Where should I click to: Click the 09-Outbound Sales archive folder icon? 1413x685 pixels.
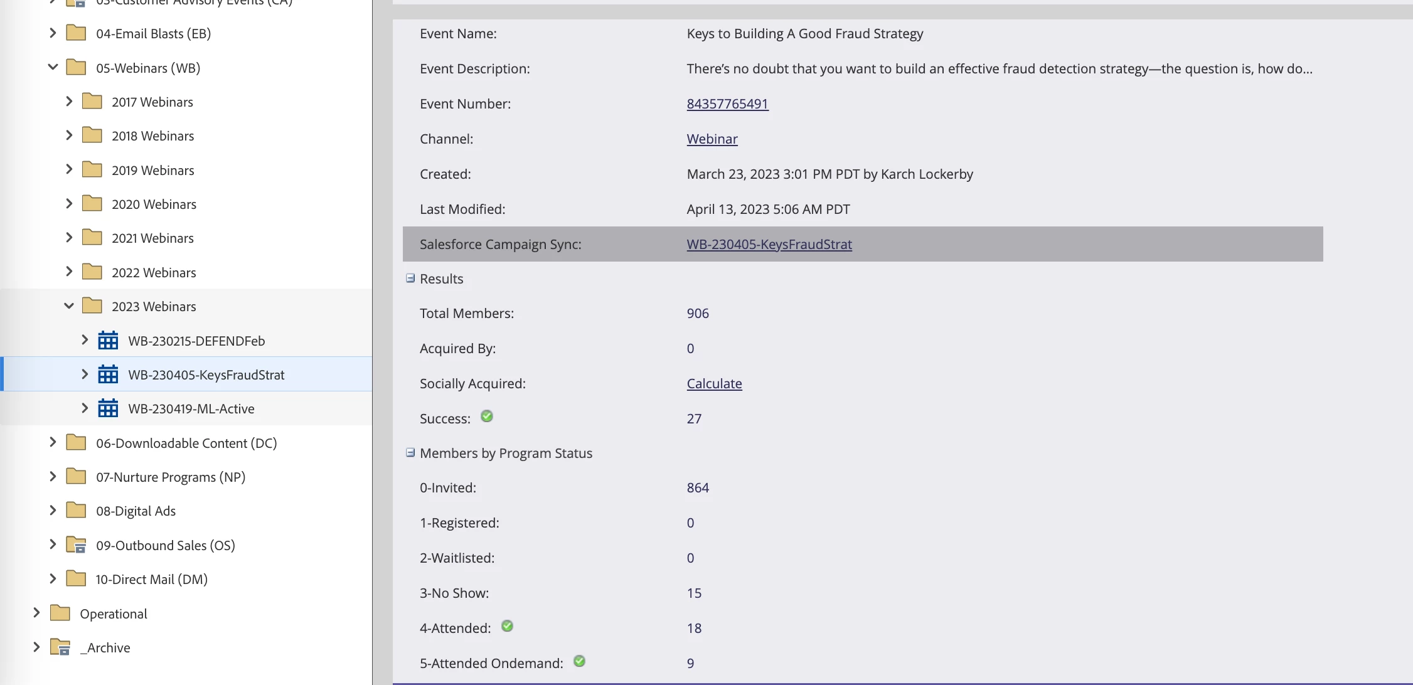click(x=76, y=545)
